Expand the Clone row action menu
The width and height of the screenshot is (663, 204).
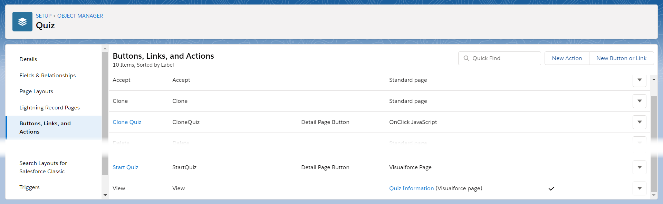(639, 101)
